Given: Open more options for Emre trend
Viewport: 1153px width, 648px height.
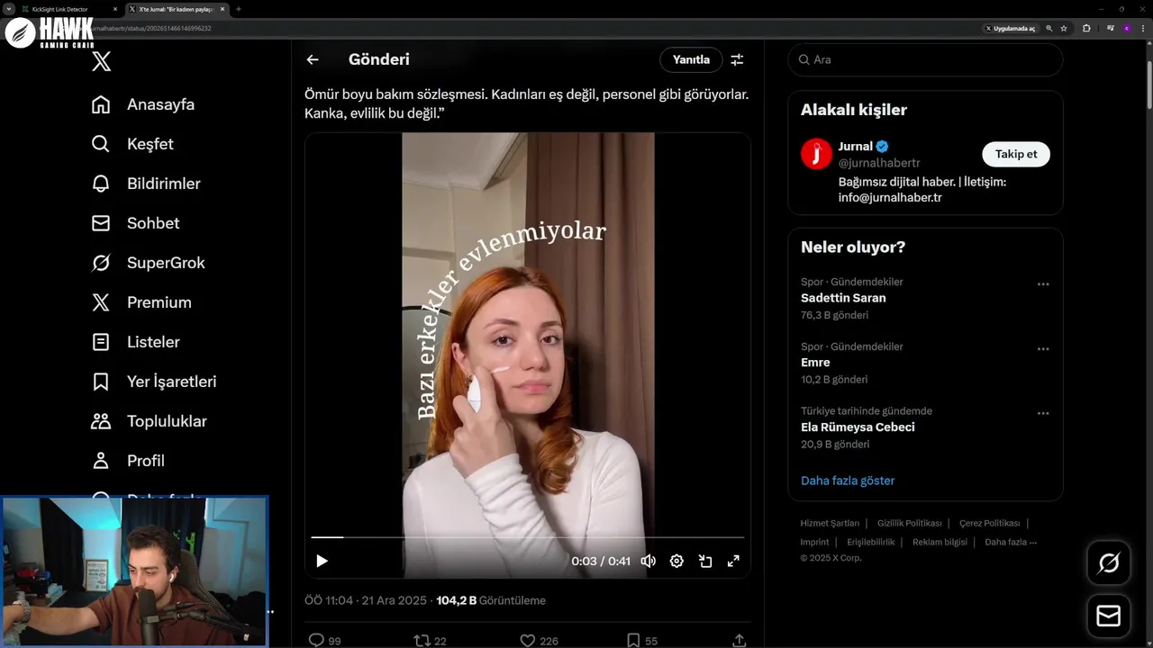Looking at the screenshot, I should coord(1043,349).
